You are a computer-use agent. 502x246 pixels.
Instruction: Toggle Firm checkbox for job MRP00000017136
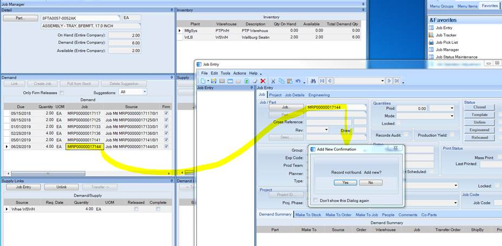click(x=166, y=133)
